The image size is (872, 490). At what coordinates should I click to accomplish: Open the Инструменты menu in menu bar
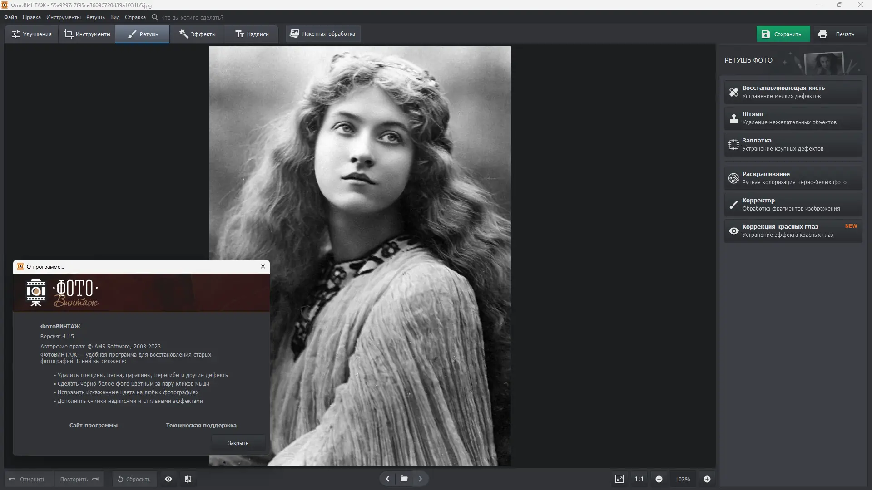pyautogui.click(x=63, y=17)
